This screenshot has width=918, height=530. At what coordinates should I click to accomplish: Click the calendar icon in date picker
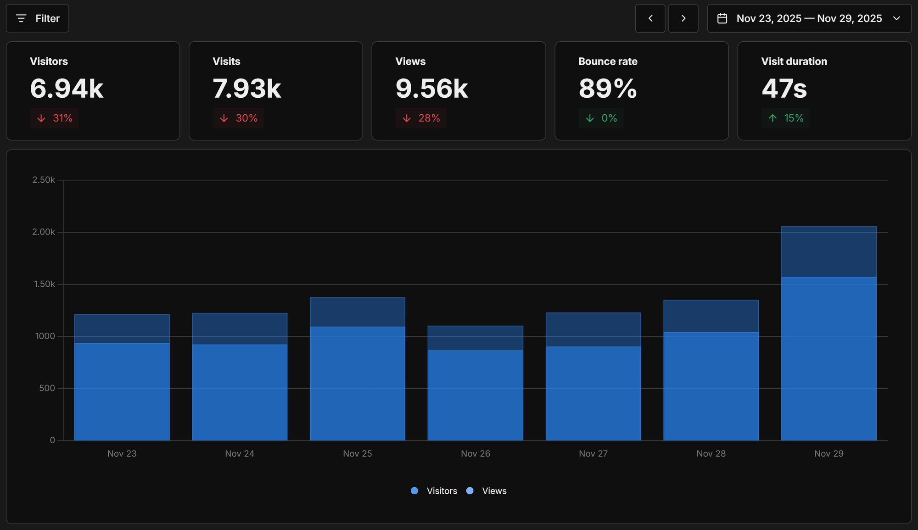[x=722, y=18]
